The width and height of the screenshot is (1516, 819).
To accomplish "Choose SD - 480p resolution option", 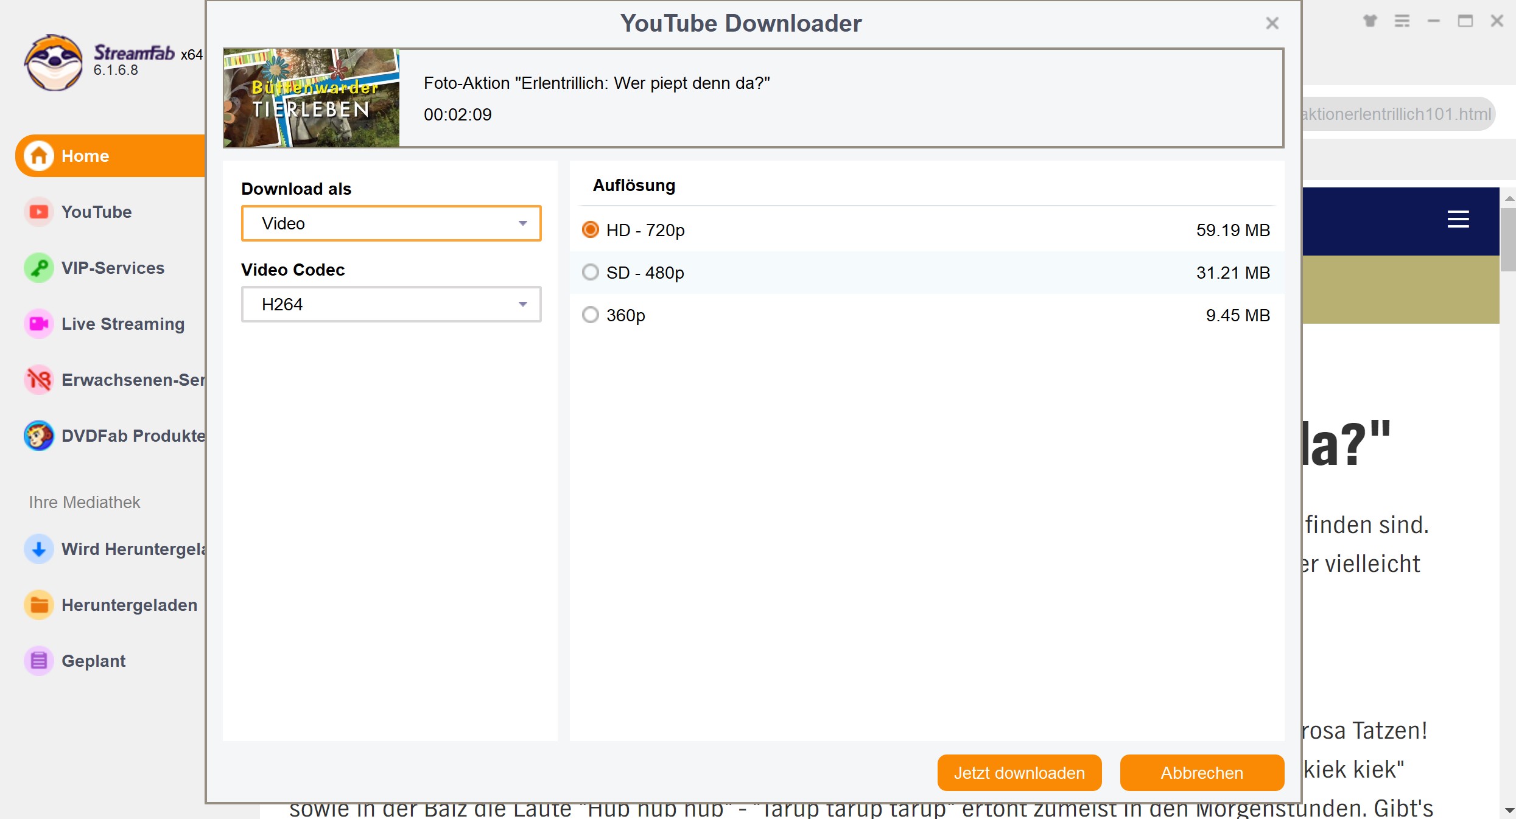I will 590,273.
